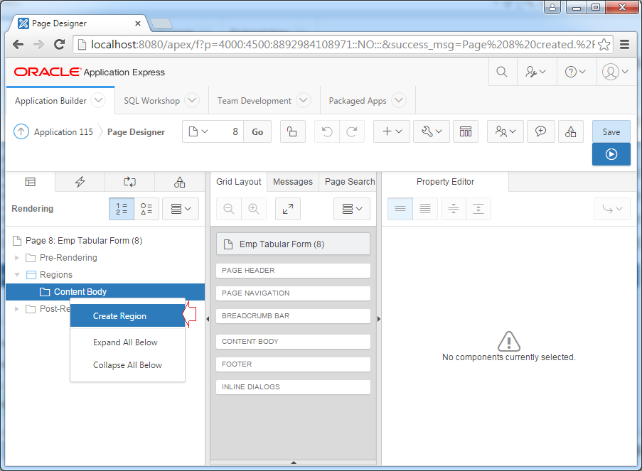The height and width of the screenshot is (471, 642).
Task: Open the Component View icon
Action: pyautogui.click(x=466, y=131)
